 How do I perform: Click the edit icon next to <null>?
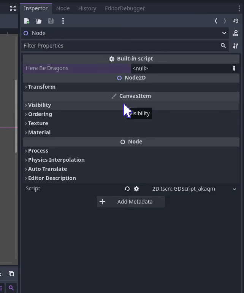234,68
